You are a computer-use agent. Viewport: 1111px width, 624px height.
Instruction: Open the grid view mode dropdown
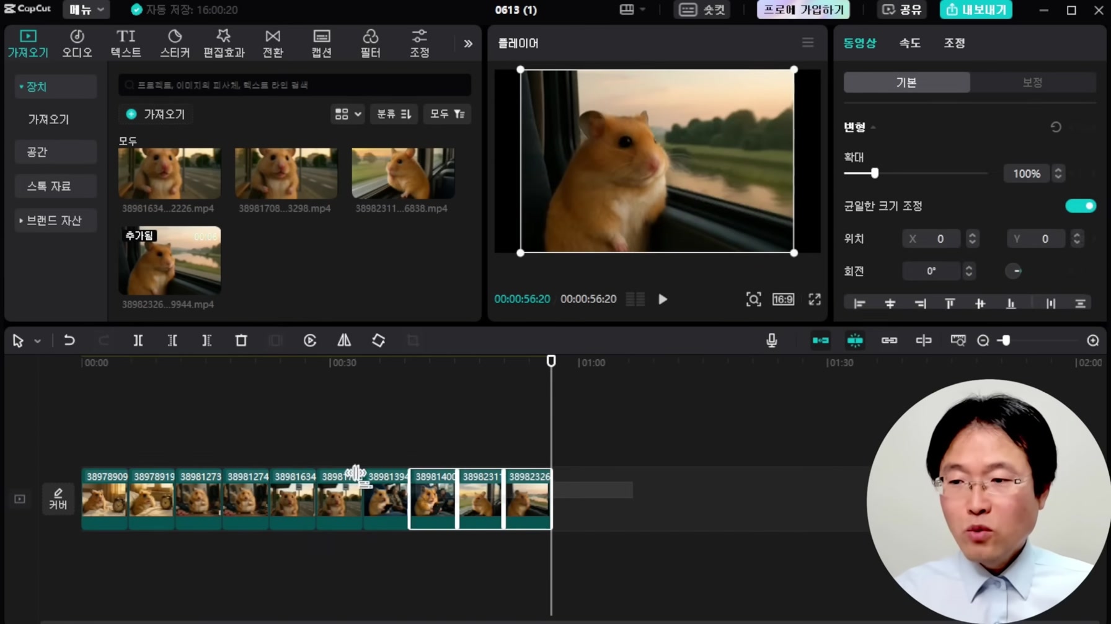[x=347, y=114]
